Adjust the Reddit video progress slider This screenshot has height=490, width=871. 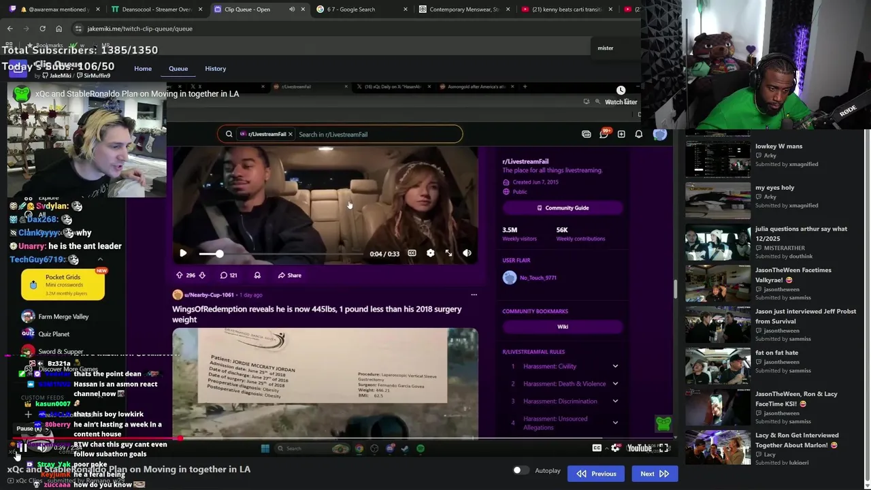point(280,253)
